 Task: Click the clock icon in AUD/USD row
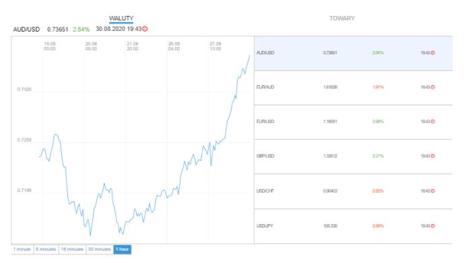[x=433, y=53]
